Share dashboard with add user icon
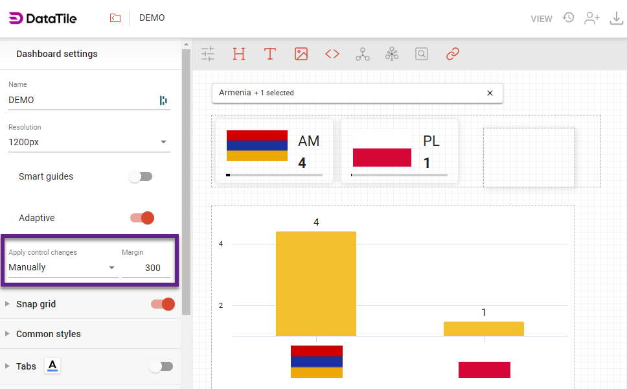 pos(591,18)
